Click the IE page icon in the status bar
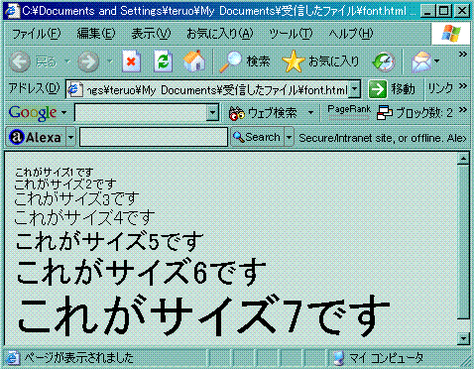The width and height of the screenshot is (474, 369). tap(13, 358)
